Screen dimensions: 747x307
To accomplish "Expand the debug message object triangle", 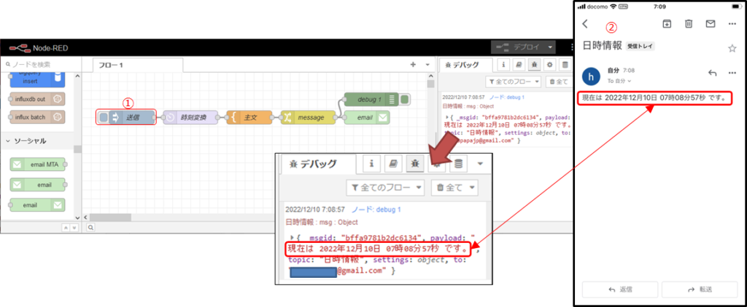I will (292, 238).
